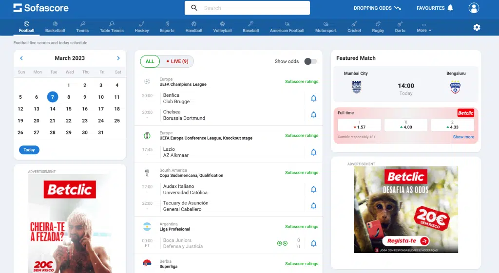499x273 pixels.
Task: Open featured match time 14:00 Today
Action: tap(406, 89)
